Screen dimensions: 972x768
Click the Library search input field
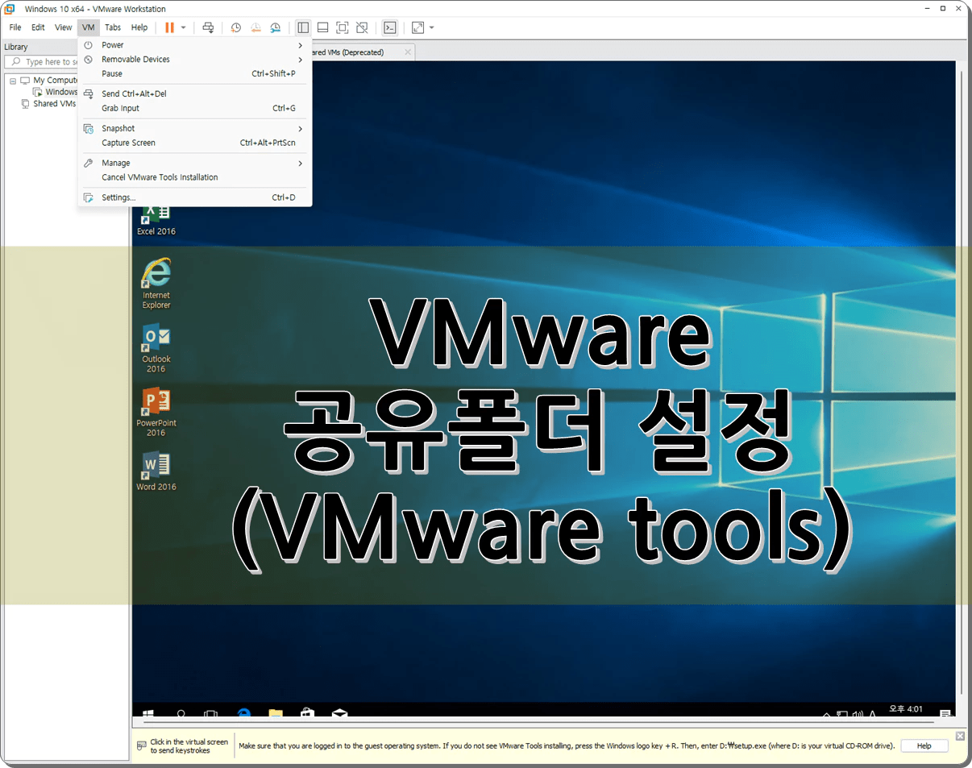(x=42, y=62)
